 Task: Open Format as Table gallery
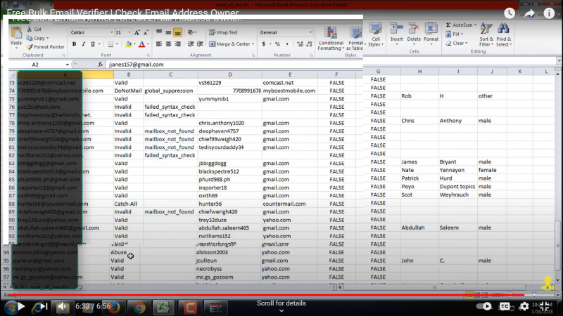pos(355,39)
